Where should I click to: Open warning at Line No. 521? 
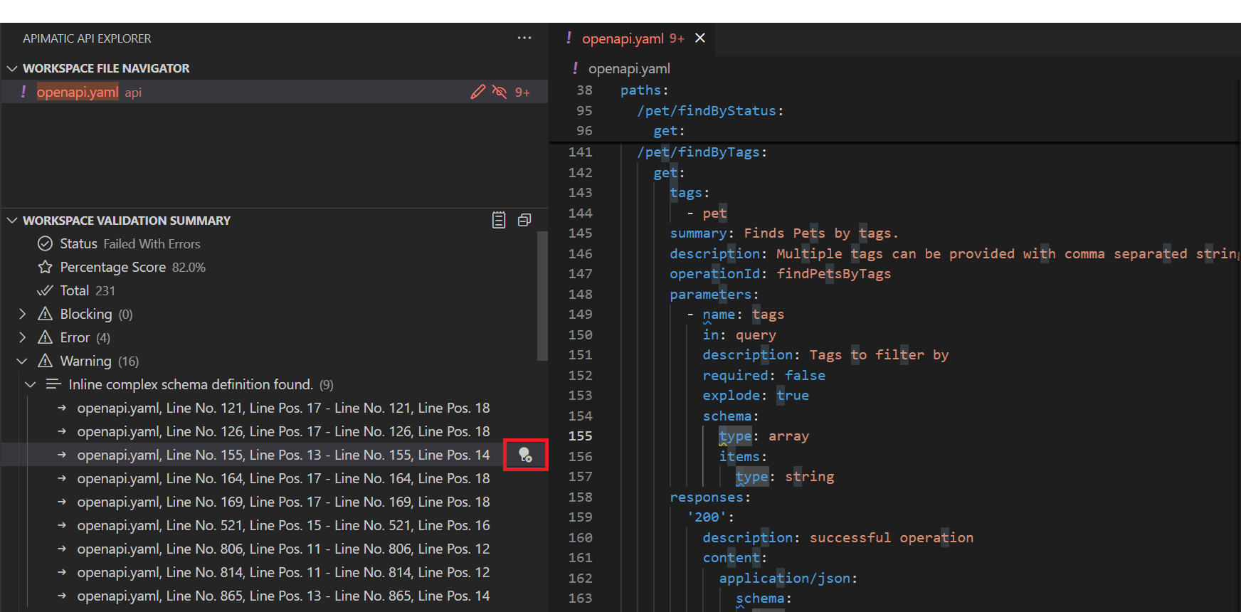tap(283, 525)
